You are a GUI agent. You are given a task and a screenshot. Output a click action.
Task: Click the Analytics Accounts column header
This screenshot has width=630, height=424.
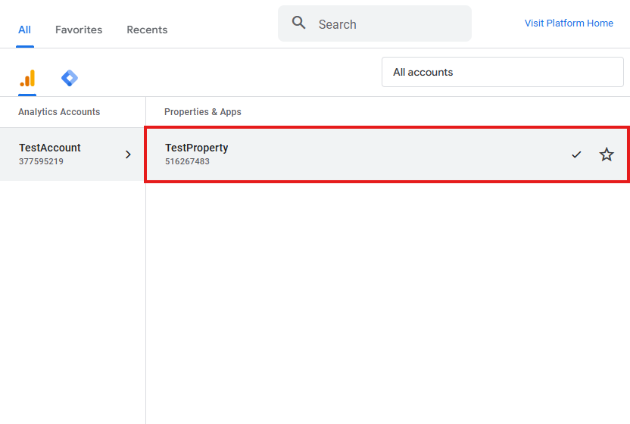coord(59,112)
